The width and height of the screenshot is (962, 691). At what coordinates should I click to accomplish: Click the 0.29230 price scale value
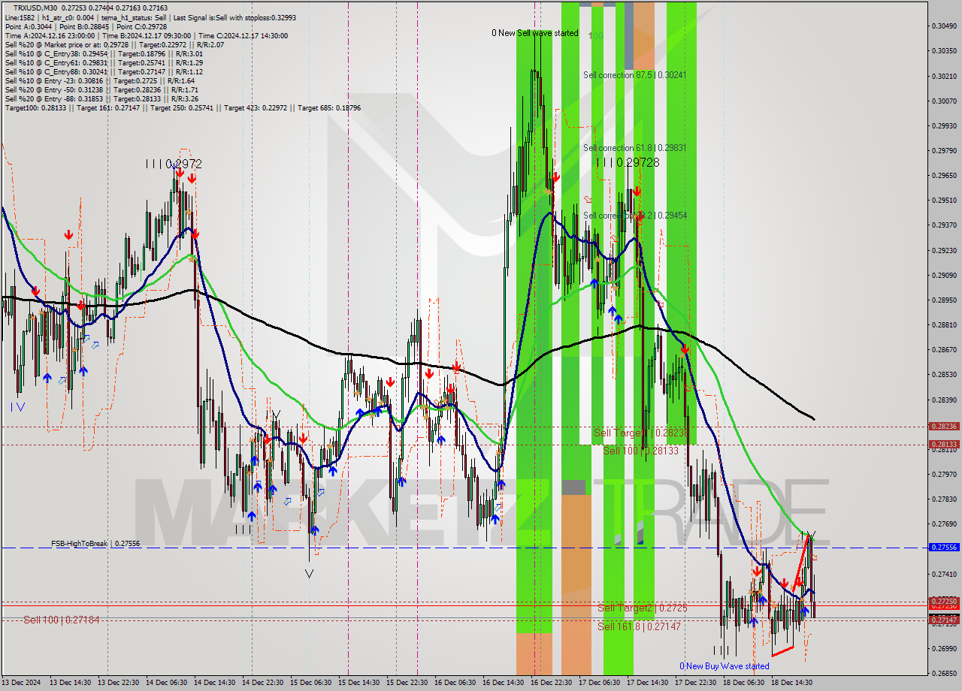pyautogui.click(x=944, y=250)
